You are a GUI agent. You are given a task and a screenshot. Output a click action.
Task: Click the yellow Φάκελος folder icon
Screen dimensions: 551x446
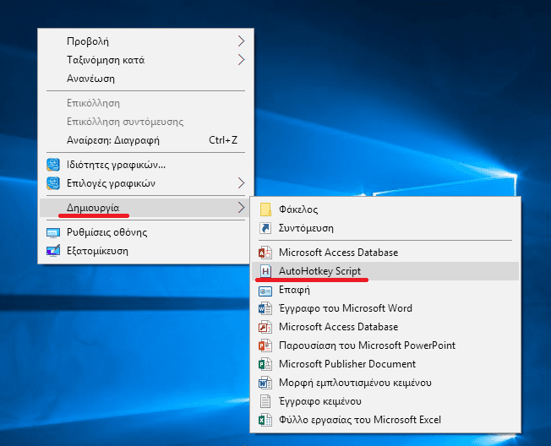[x=265, y=209]
